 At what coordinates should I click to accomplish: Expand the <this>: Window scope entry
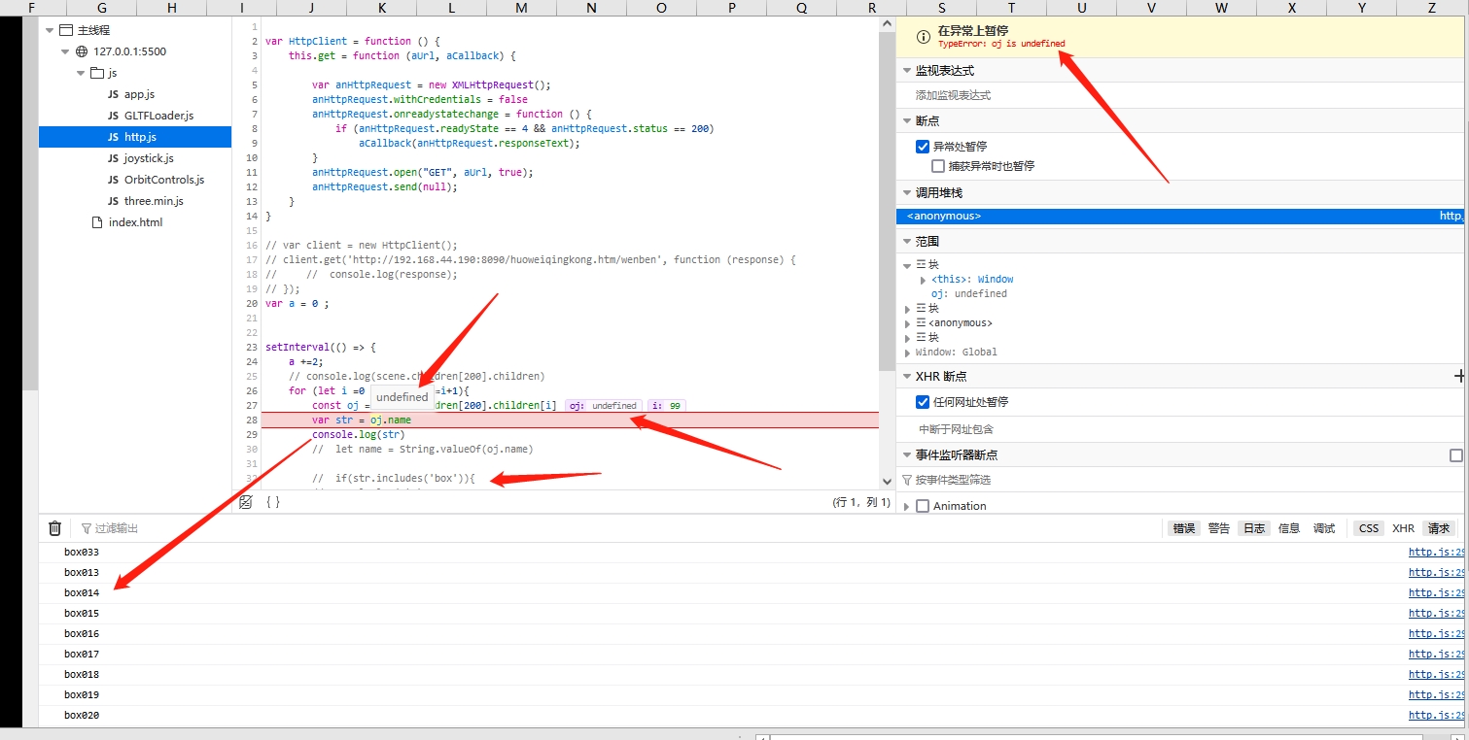923,280
